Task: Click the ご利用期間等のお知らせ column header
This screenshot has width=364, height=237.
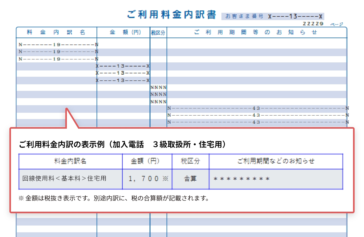Action: 255,32
